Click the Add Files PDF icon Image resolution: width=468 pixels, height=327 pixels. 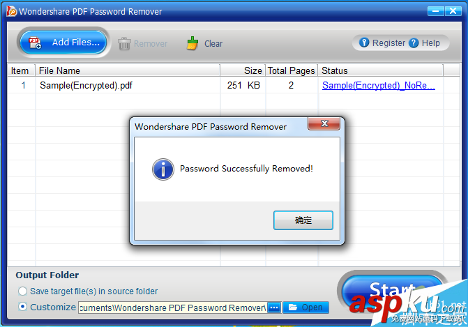click(x=35, y=43)
